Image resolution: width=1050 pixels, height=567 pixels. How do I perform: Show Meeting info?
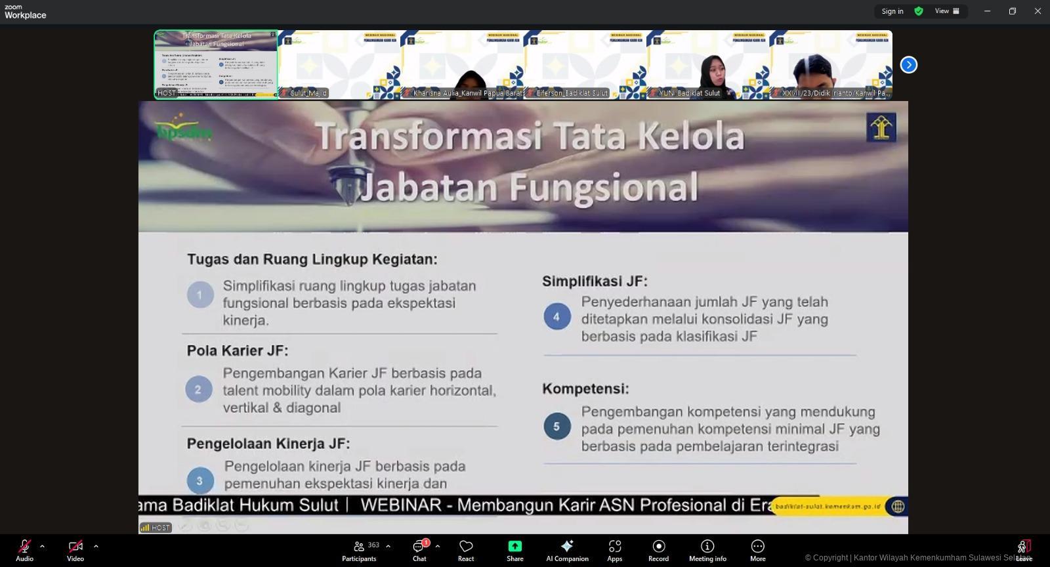(707, 551)
